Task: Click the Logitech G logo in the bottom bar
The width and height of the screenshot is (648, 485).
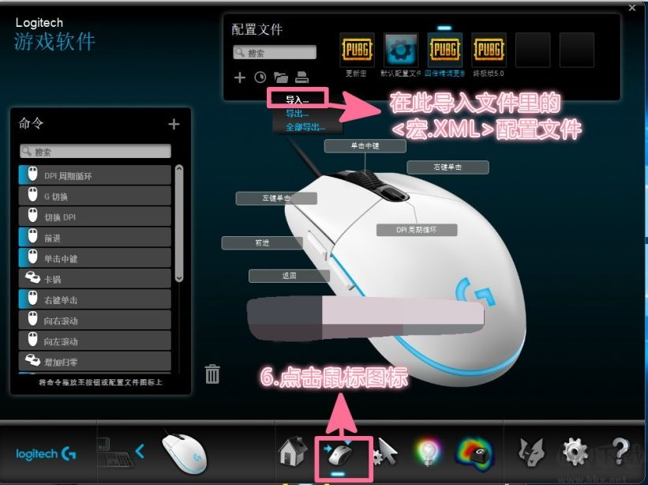Action: pos(46,453)
